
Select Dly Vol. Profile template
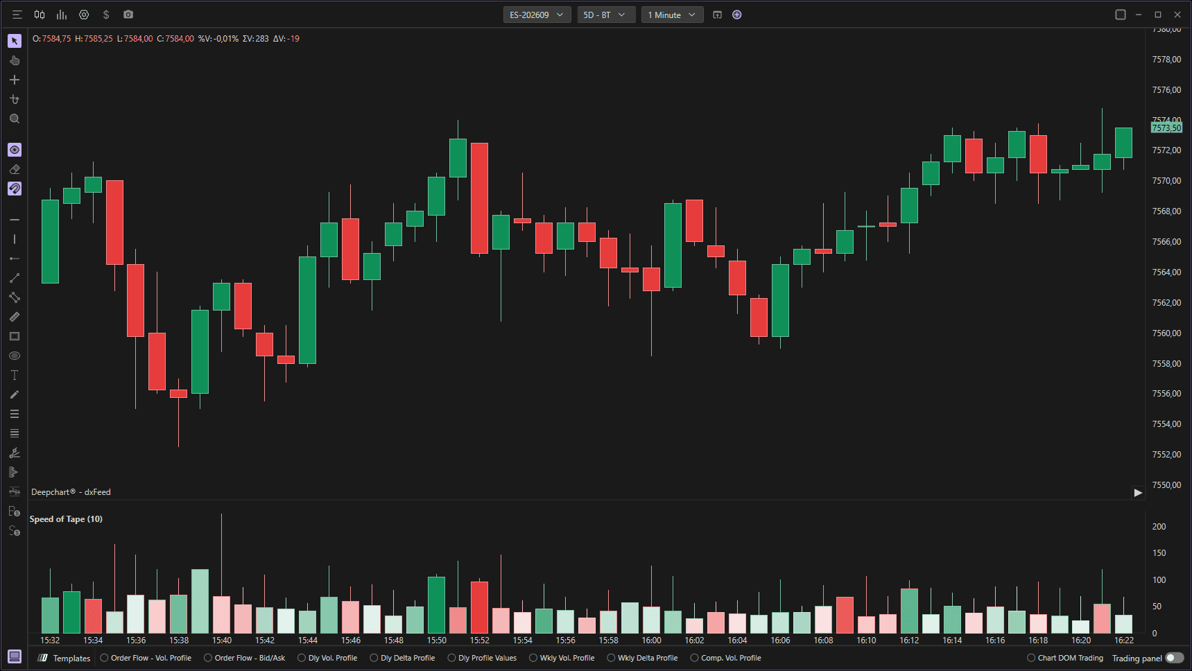327,658
